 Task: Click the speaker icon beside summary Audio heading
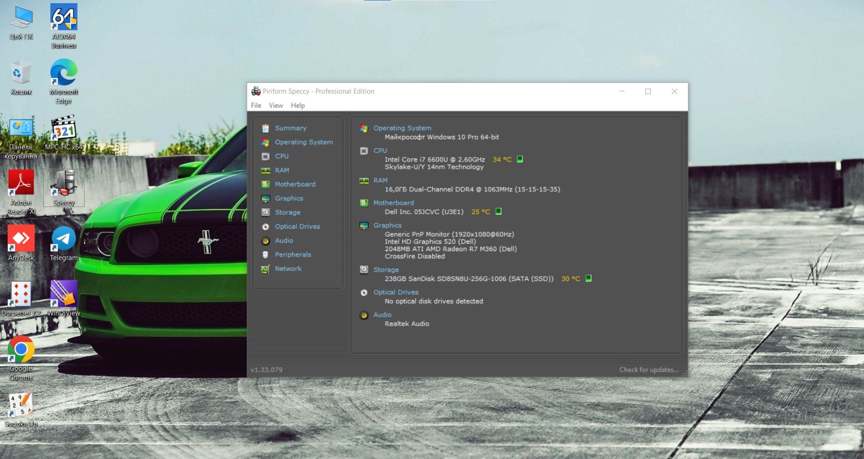[364, 315]
